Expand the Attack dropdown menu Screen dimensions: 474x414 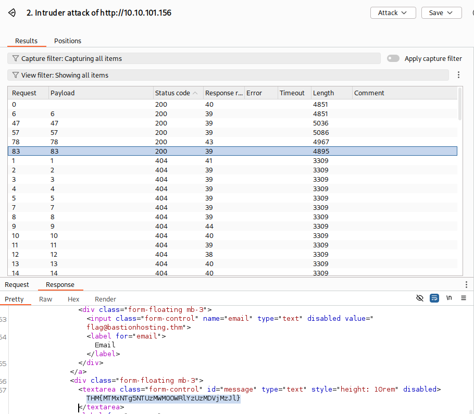coord(393,12)
